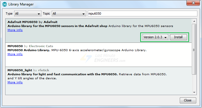Install the Adafruit MPU6050 library
The image size is (202, 108).
[x=178, y=37]
